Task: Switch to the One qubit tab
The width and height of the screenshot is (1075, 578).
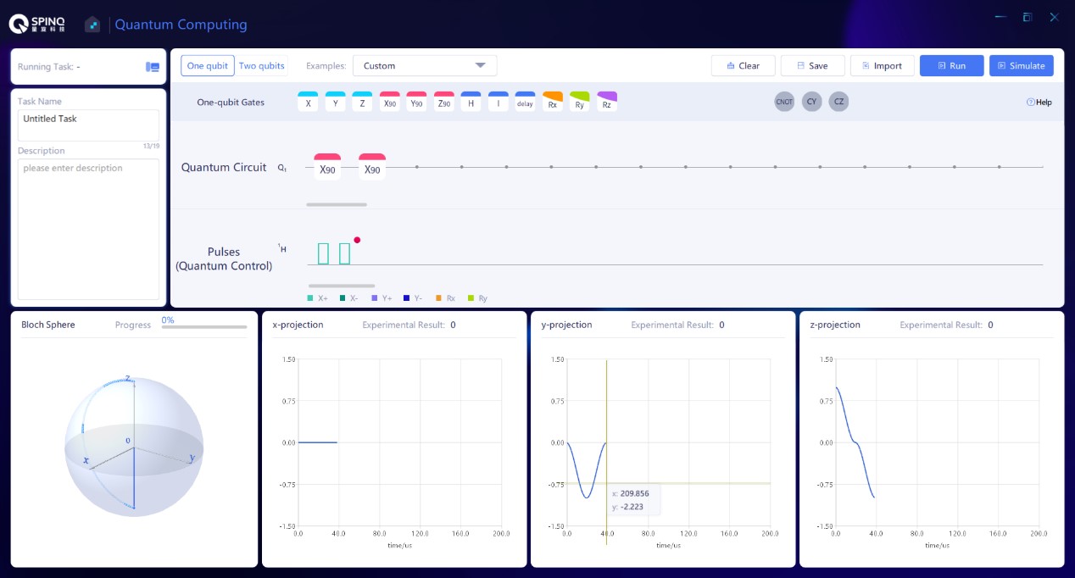Action: (x=208, y=66)
